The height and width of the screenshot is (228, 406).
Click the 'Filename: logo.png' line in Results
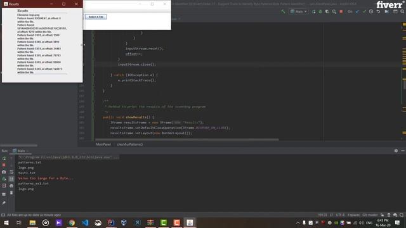28,15
